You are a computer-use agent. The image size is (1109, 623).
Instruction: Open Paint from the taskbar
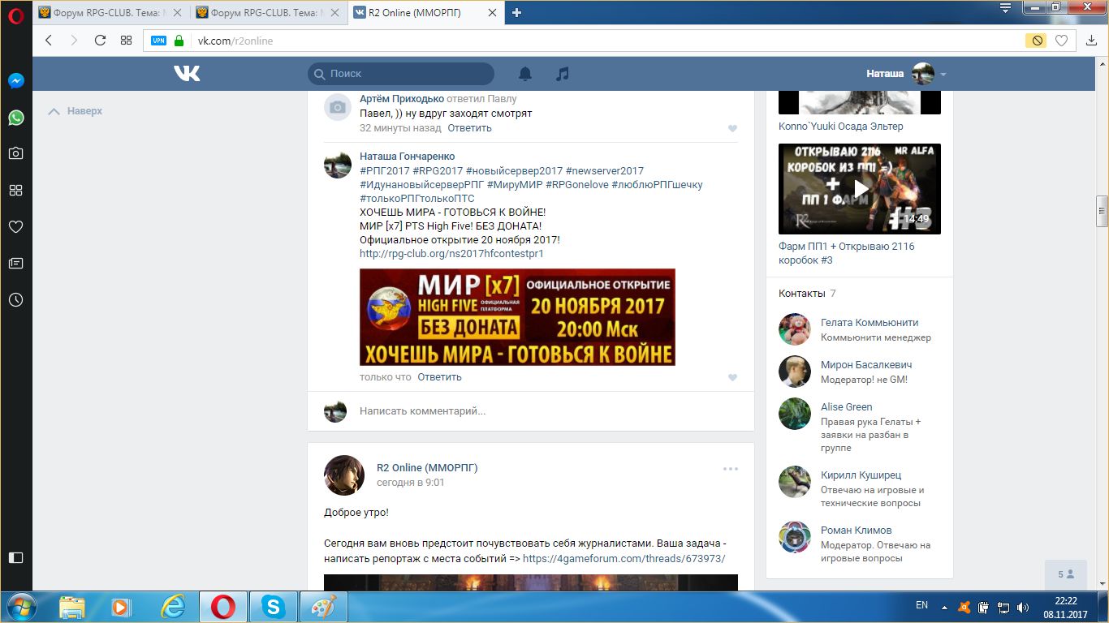(x=323, y=607)
